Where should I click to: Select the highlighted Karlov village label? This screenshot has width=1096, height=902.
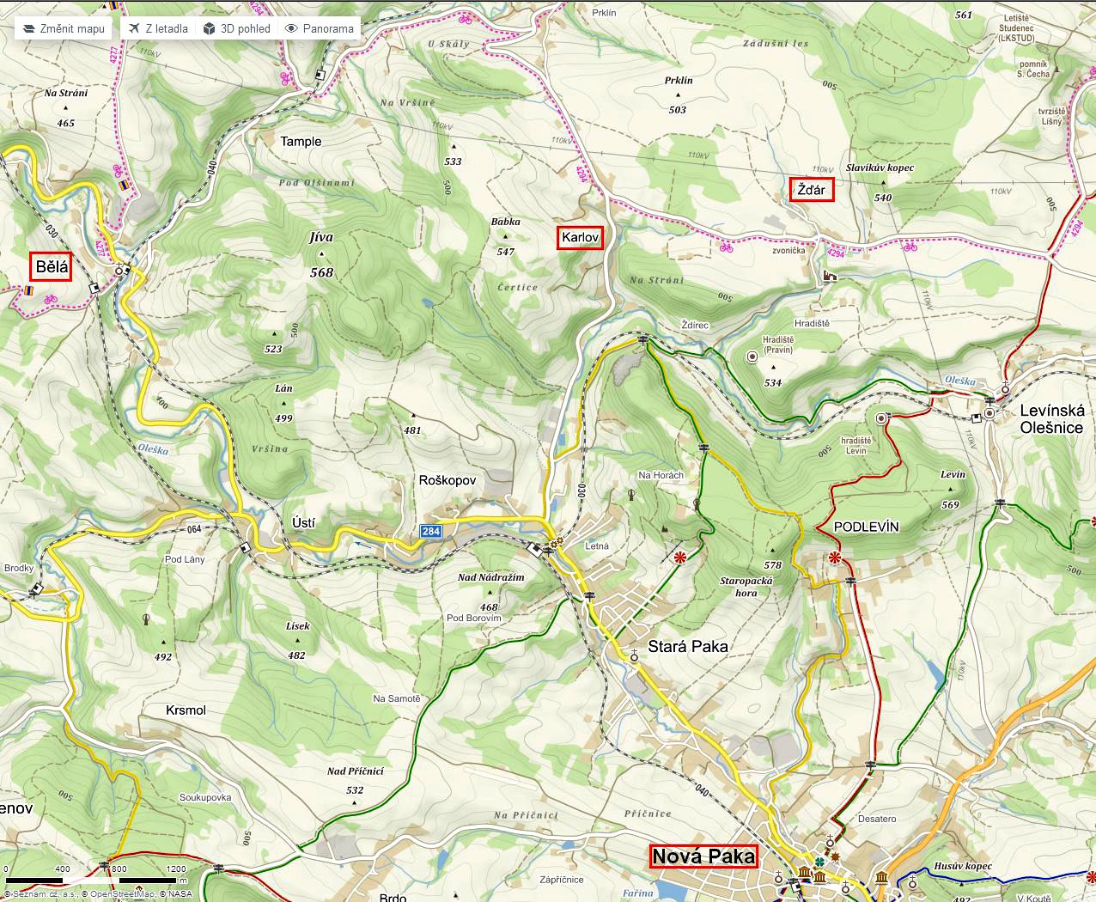580,237
